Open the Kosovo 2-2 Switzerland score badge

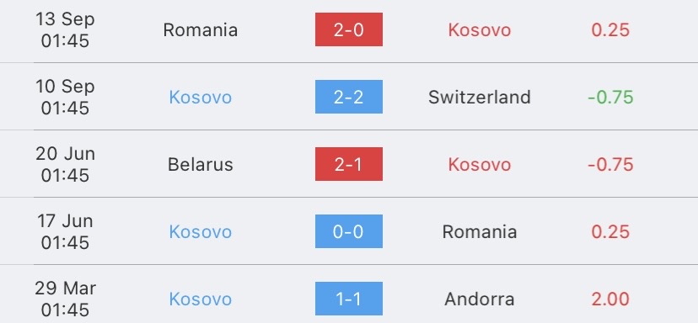click(348, 97)
